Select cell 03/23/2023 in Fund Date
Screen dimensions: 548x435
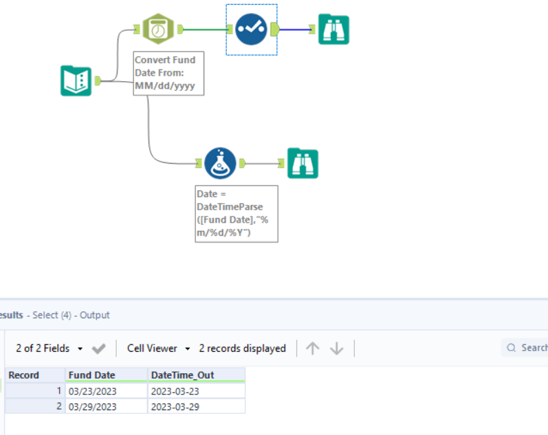point(107,391)
